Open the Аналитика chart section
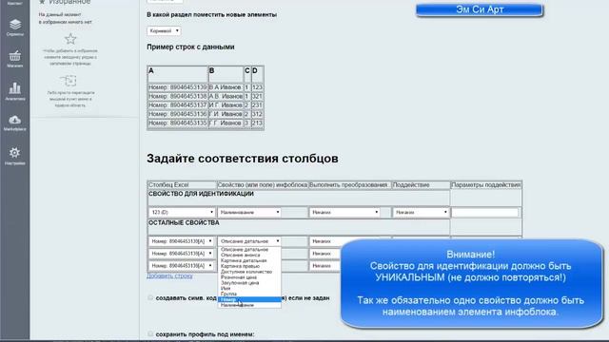609x342 pixels. click(x=15, y=91)
